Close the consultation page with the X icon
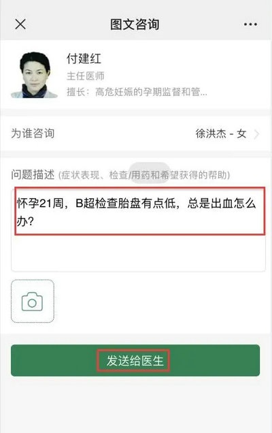This screenshot has width=272, height=433. pyautogui.click(x=20, y=25)
